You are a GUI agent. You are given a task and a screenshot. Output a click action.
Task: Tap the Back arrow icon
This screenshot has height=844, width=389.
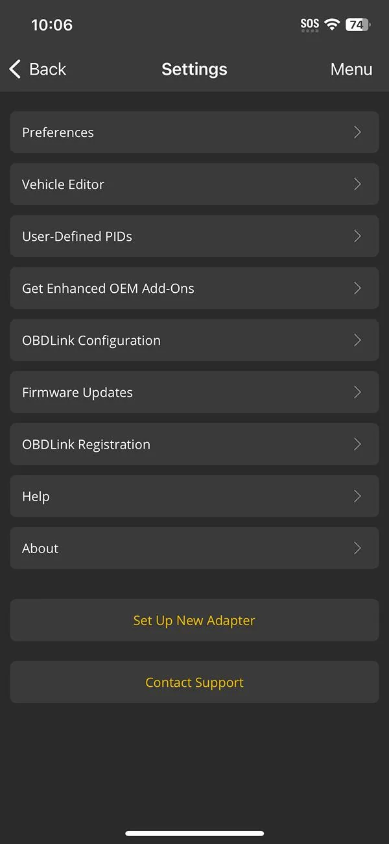click(15, 69)
